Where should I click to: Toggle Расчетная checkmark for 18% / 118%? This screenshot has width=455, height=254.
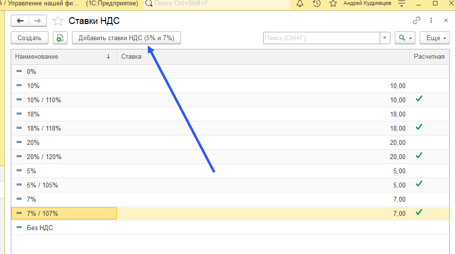[x=419, y=127]
